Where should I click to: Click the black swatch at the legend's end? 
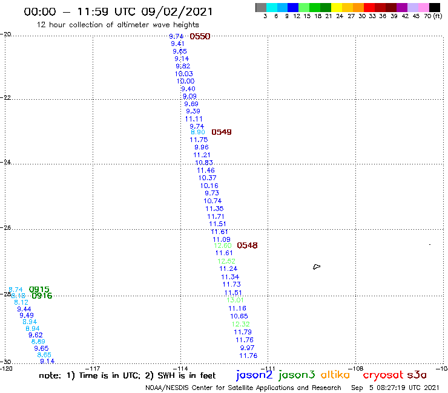434,7
